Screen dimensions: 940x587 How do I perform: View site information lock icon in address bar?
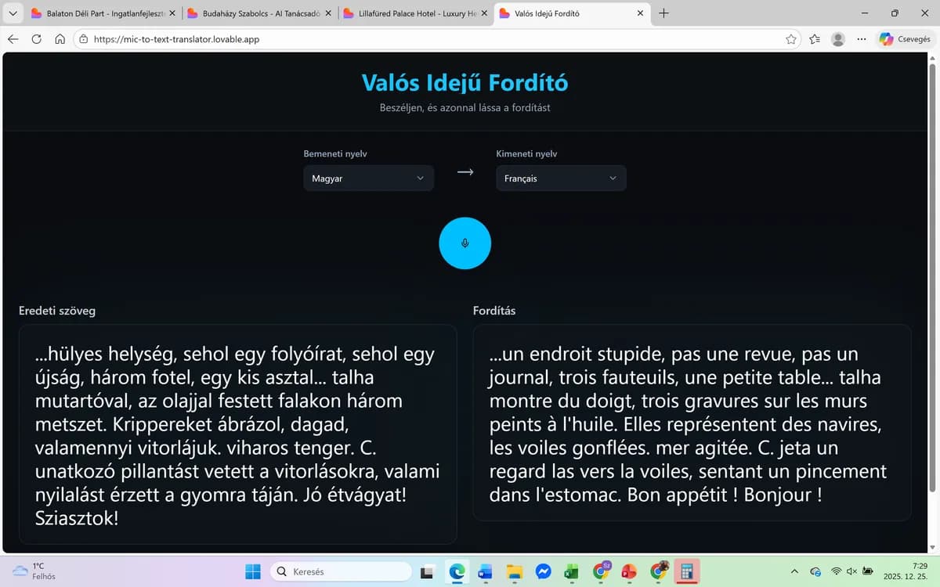tap(83, 39)
